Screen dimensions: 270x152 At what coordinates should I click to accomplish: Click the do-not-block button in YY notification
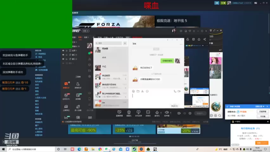click(x=263, y=117)
